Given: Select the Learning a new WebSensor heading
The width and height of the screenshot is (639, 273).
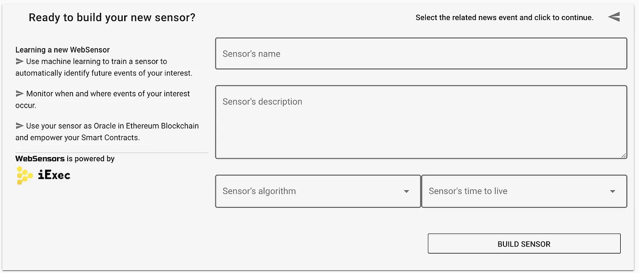Looking at the screenshot, I should [x=63, y=49].
